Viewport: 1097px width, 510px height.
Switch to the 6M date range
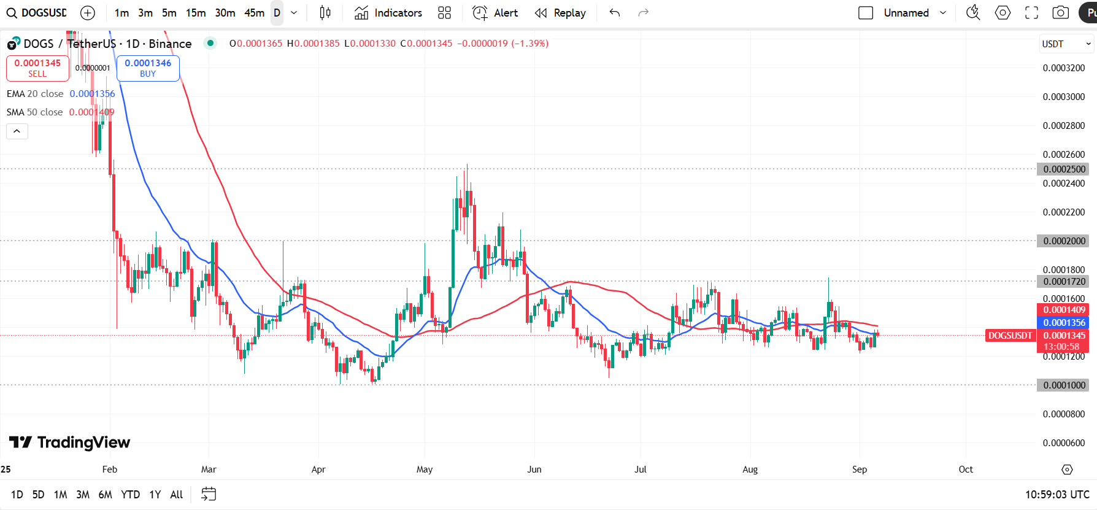(x=106, y=495)
